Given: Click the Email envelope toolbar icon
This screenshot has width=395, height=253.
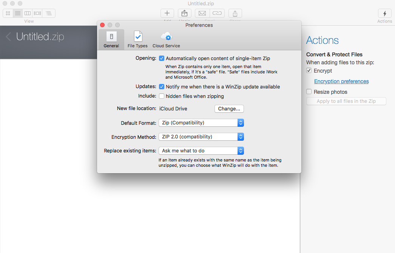Looking at the screenshot, I should [x=202, y=13].
